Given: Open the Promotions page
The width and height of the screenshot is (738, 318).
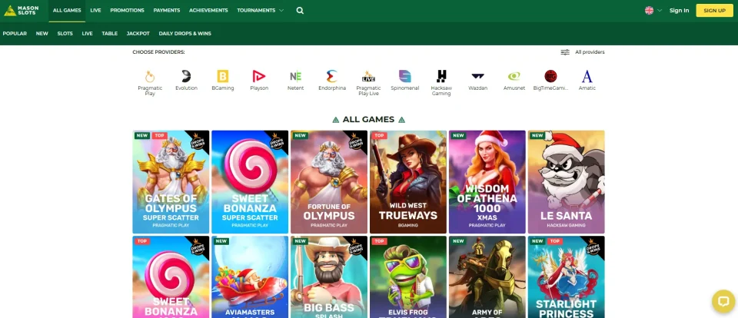Looking at the screenshot, I should 127,10.
